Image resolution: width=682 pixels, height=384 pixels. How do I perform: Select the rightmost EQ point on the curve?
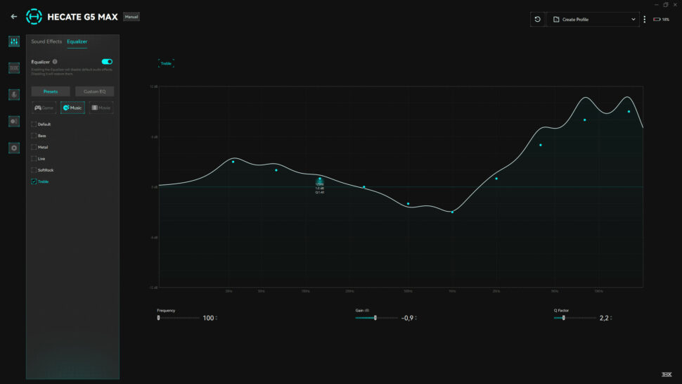629,112
